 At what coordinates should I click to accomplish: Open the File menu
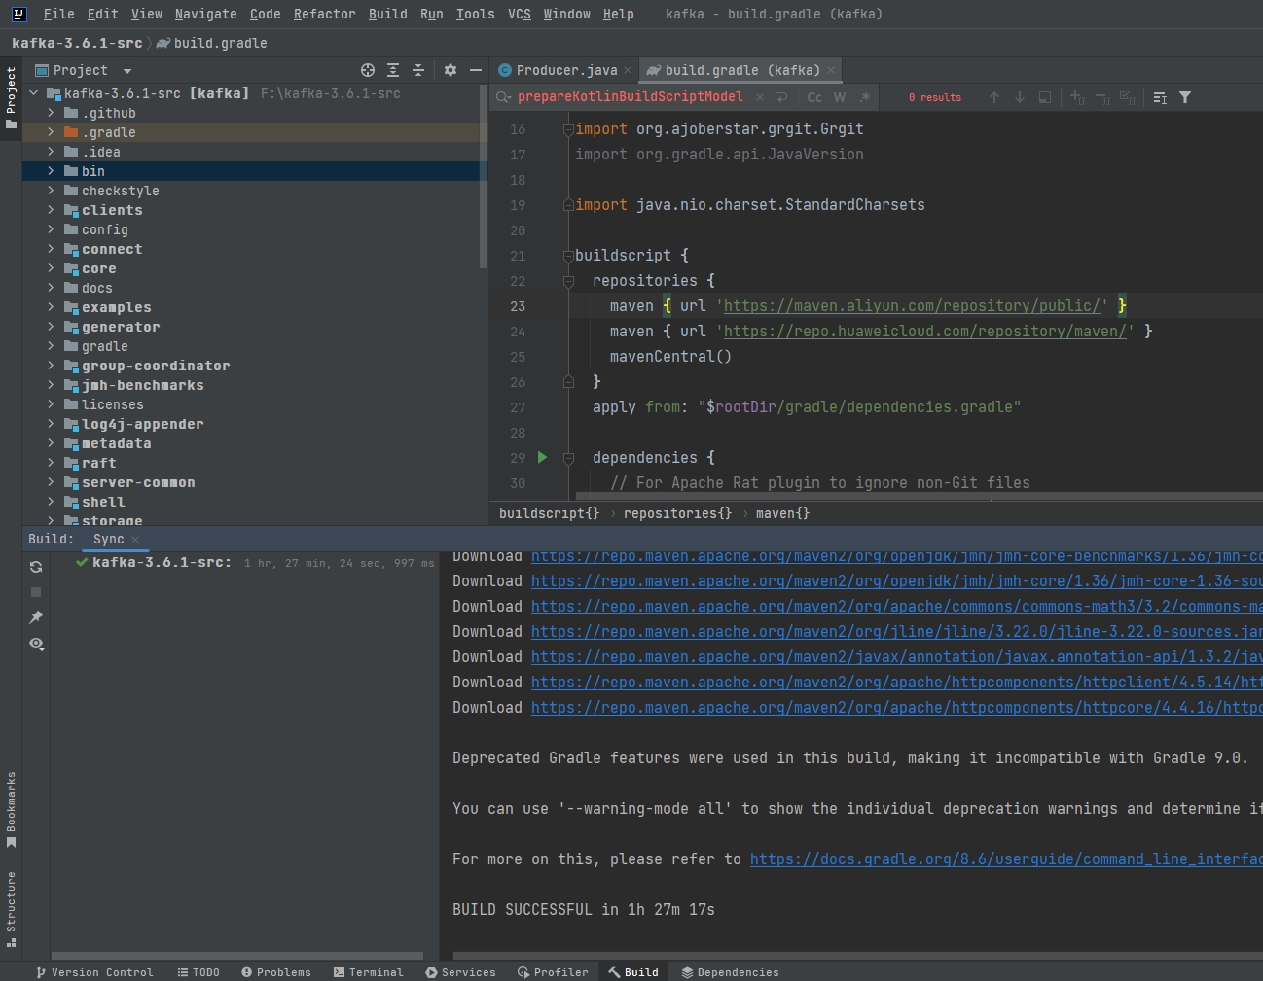(x=58, y=14)
